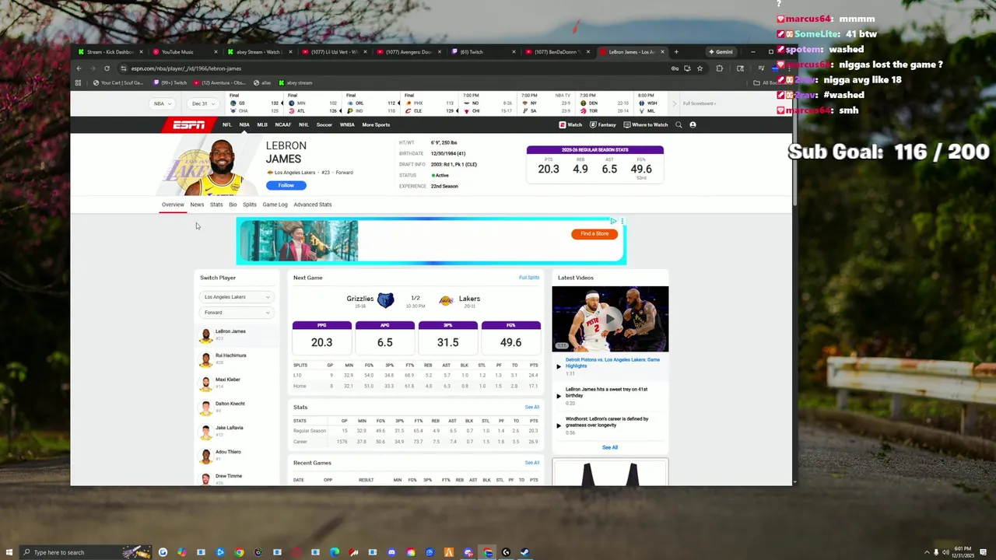Go back in the browser
The width and height of the screenshot is (996, 560).
(x=79, y=68)
